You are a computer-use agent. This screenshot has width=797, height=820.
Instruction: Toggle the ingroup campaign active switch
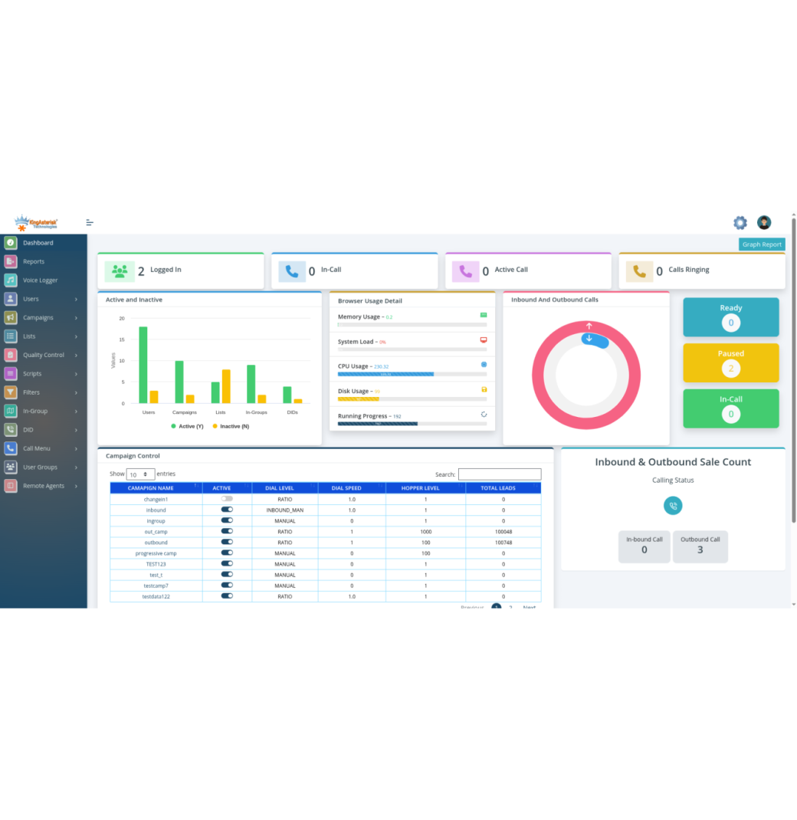(227, 520)
